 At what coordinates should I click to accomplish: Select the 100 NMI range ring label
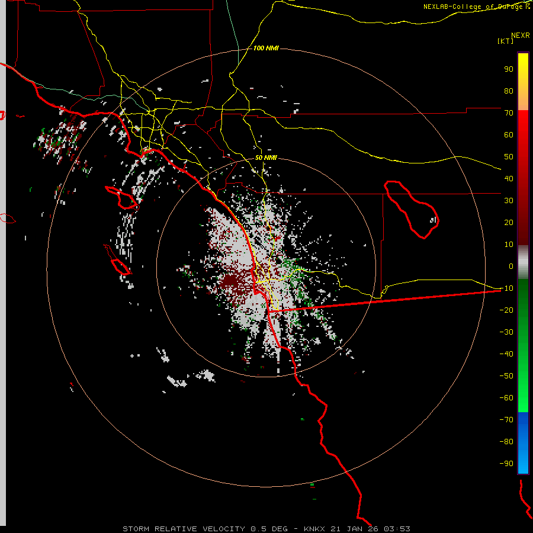[266, 48]
